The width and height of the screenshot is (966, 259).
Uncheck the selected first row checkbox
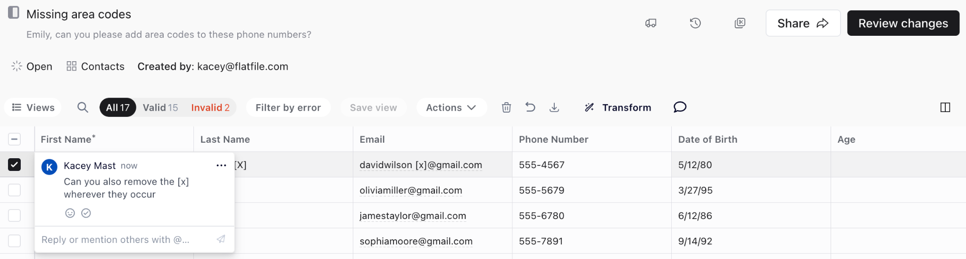(15, 164)
